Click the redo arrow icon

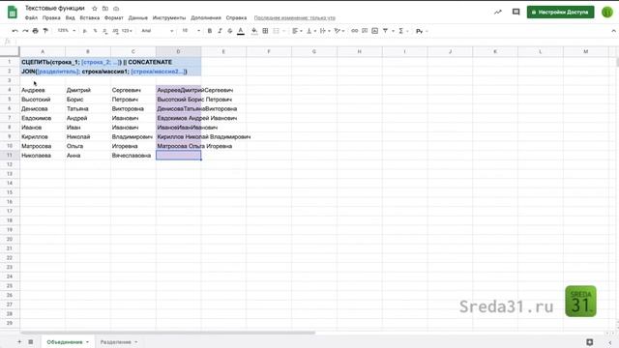(25, 31)
